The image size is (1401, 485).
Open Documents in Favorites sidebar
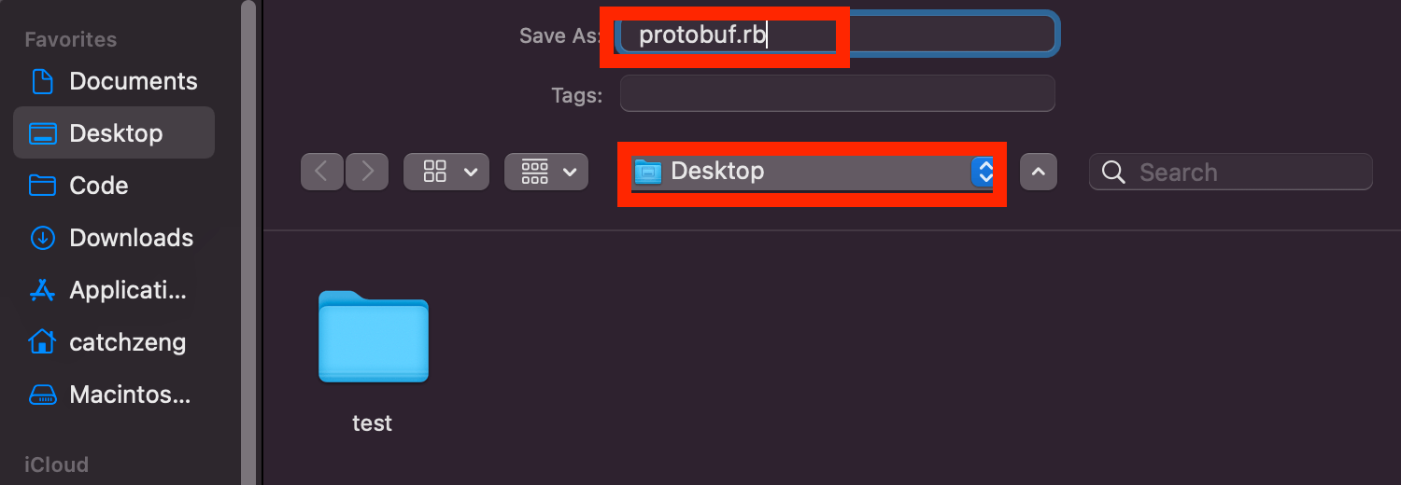(x=114, y=81)
